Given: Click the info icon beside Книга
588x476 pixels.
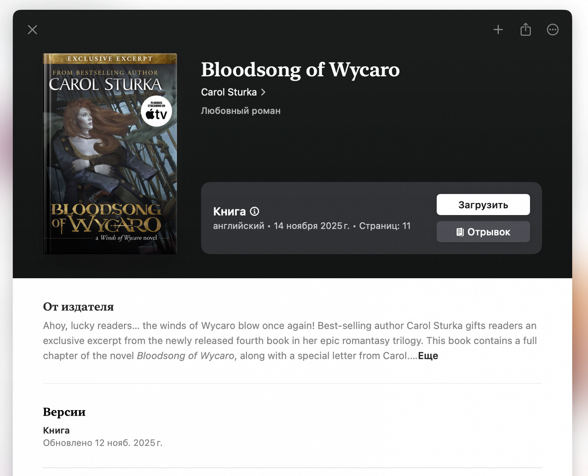Looking at the screenshot, I should pyautogui.click(x=254, y=212).
